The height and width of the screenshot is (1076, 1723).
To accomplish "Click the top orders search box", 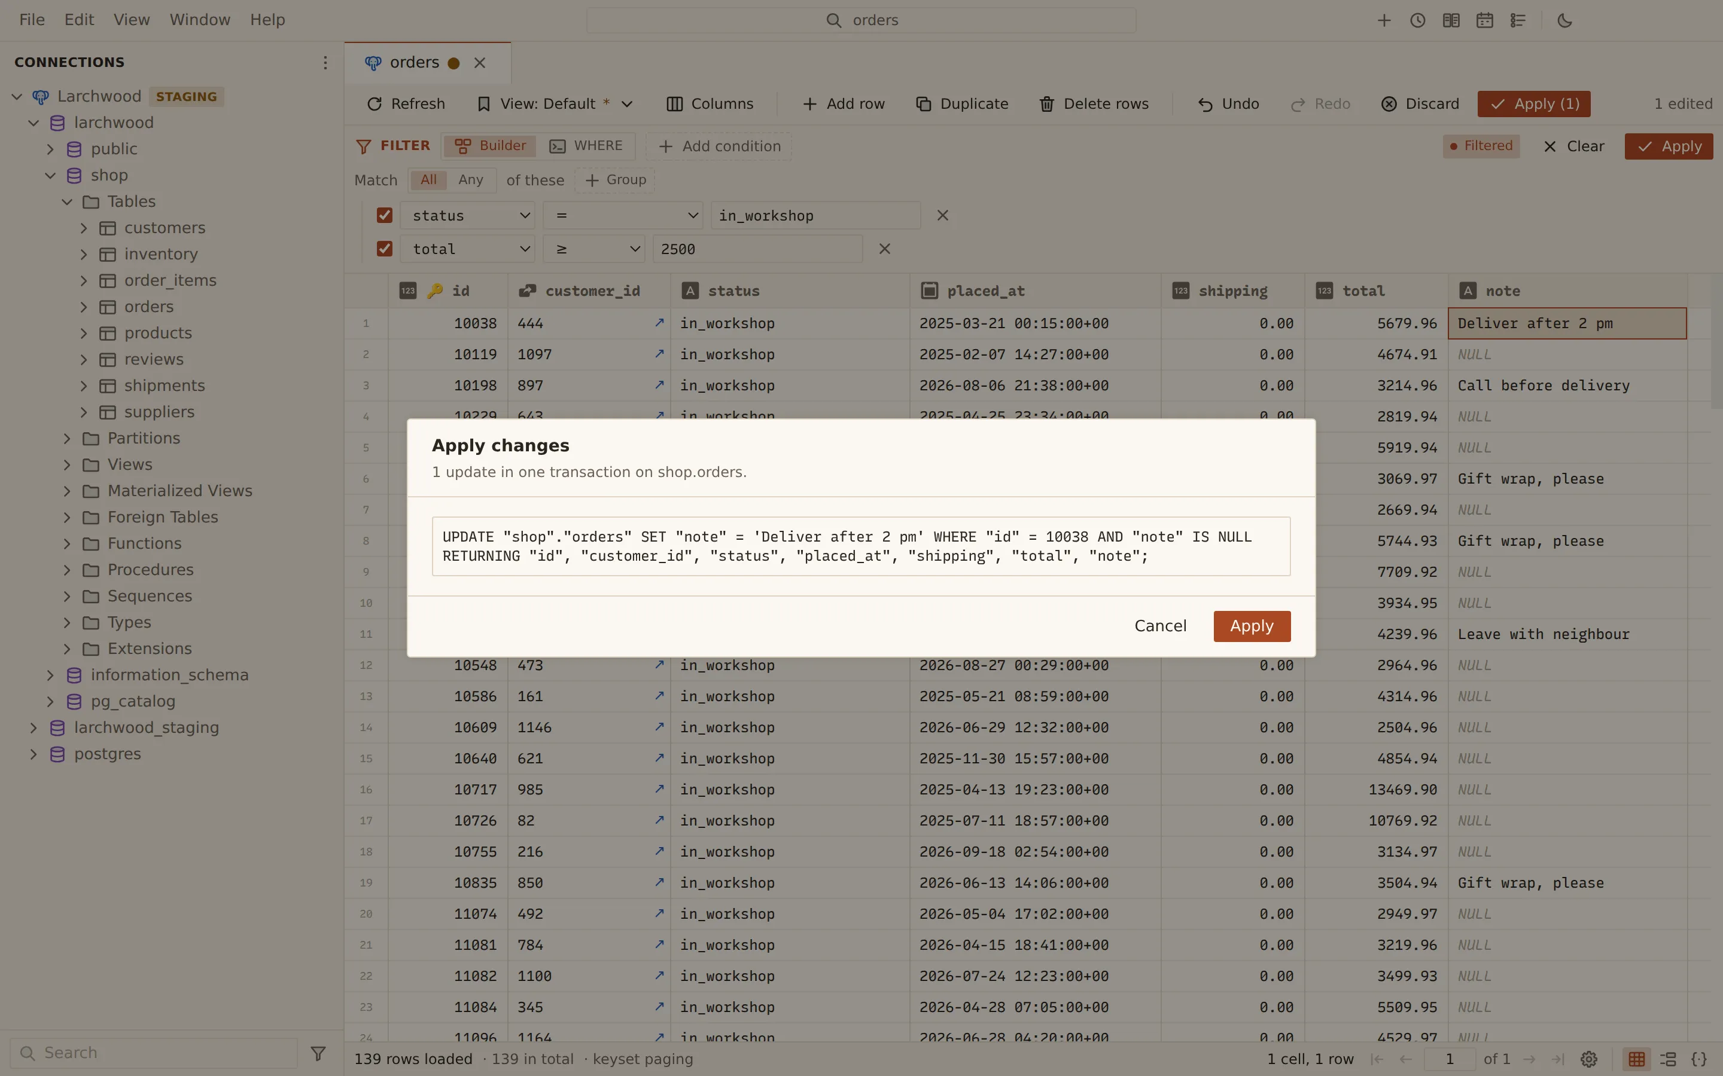I will (861, 21).
